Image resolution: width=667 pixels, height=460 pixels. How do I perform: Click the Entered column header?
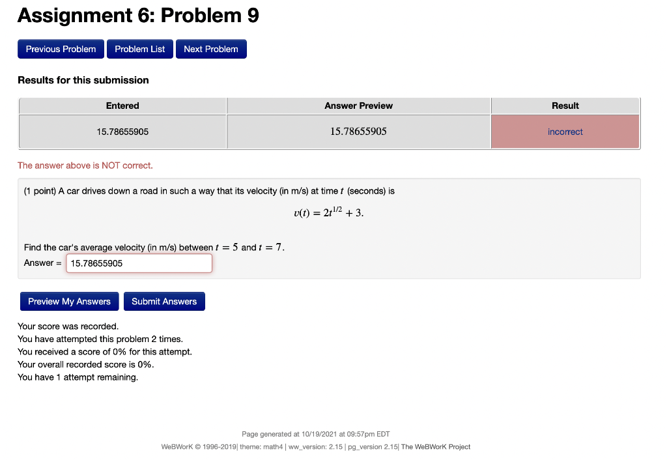tap(122, 106)
